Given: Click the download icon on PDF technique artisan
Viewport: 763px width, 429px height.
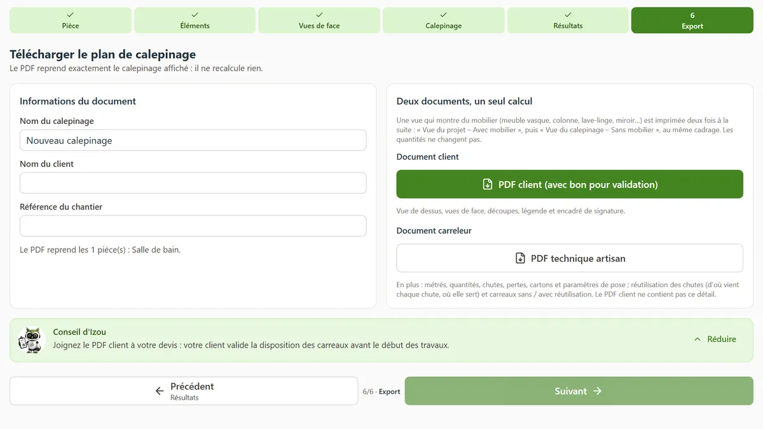Looking at the screenshot, I should click(520, 259).
